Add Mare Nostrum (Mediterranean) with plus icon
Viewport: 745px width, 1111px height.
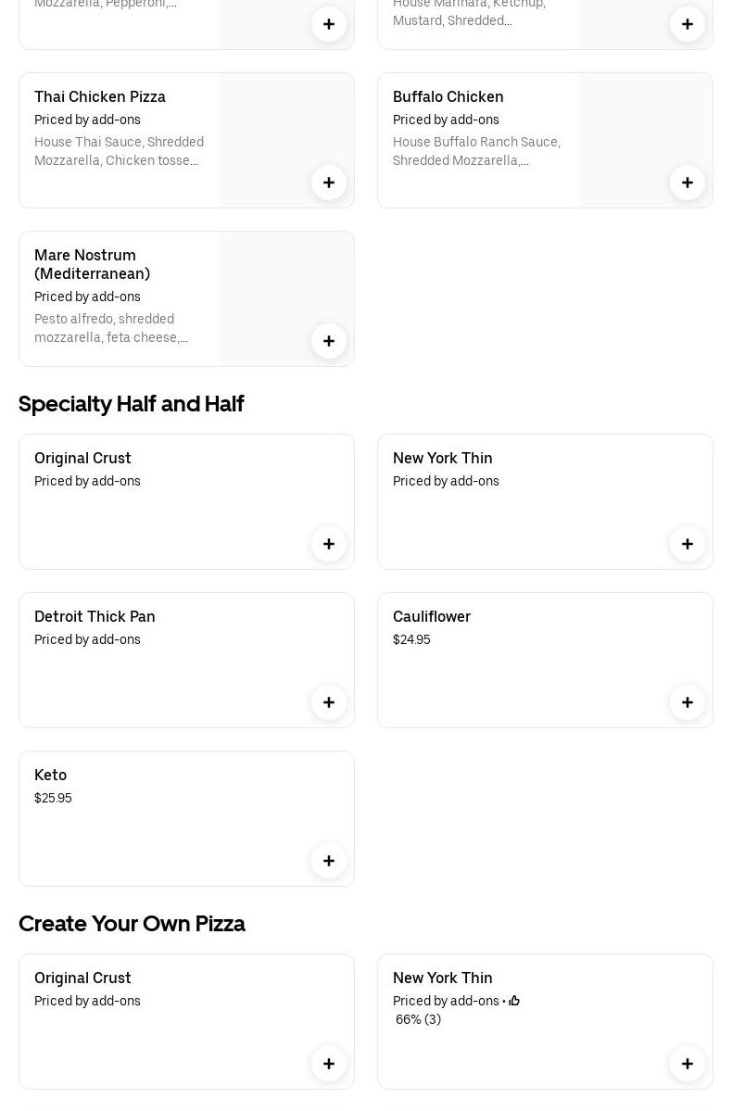click(x=329, y=341)
